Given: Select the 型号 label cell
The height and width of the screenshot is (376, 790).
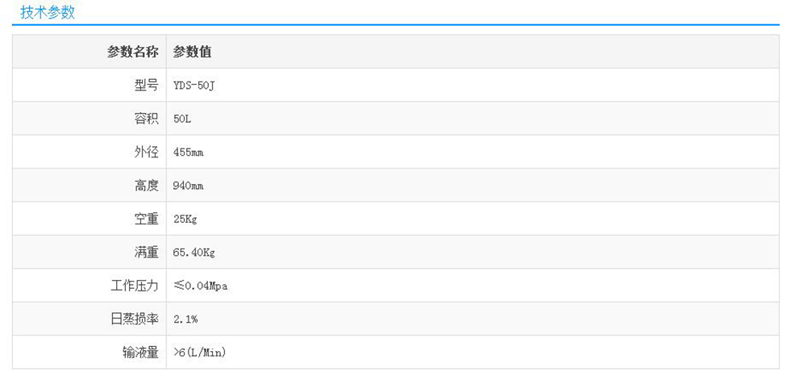Looking at the screenshot, I should (x=146, y=85).
